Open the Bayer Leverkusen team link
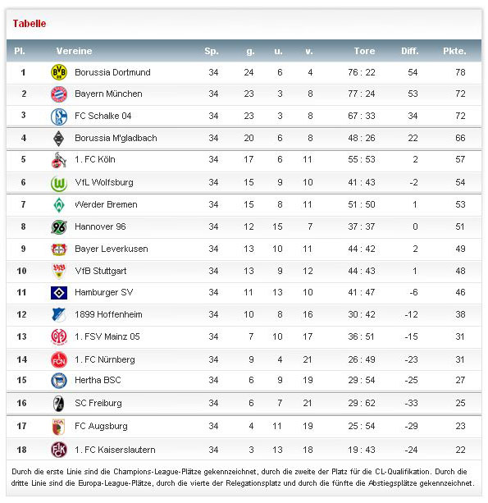 (112, 249)
